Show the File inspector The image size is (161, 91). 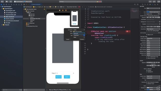[143, 5]
